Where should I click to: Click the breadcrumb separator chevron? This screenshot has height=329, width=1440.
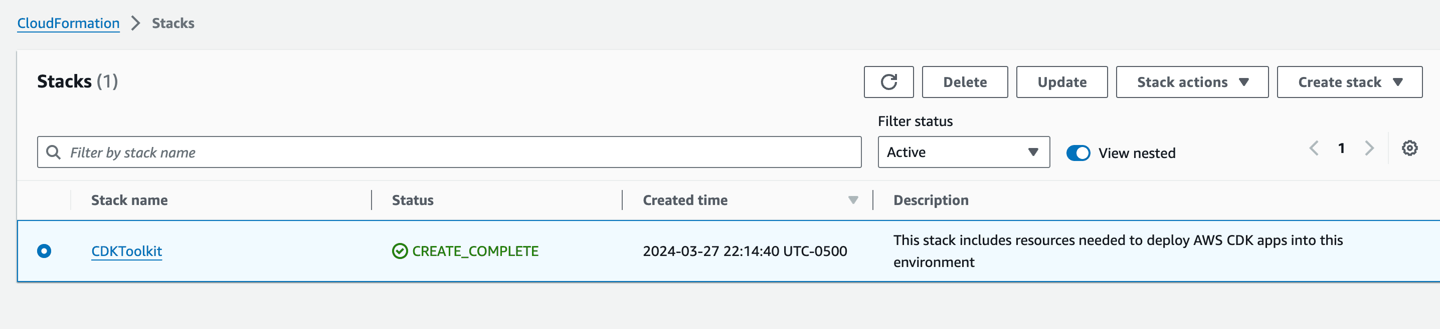click(x=135, y=23)
